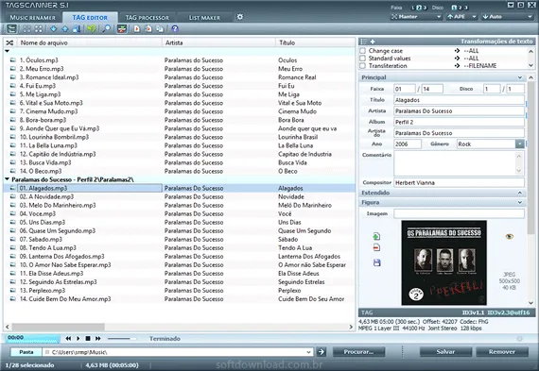Sort by the Título column header
Image resolution: width=539 pixels, height=371 pixels.
[315, 42]
